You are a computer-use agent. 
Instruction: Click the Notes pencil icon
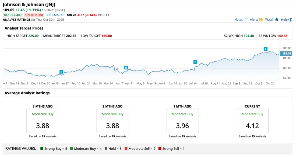pyautogui.click(x=246, y=19)
